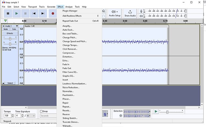Viewport: 206px width, 127px height.
Task: Click the speaker playback meter icon
Action: 141,16
